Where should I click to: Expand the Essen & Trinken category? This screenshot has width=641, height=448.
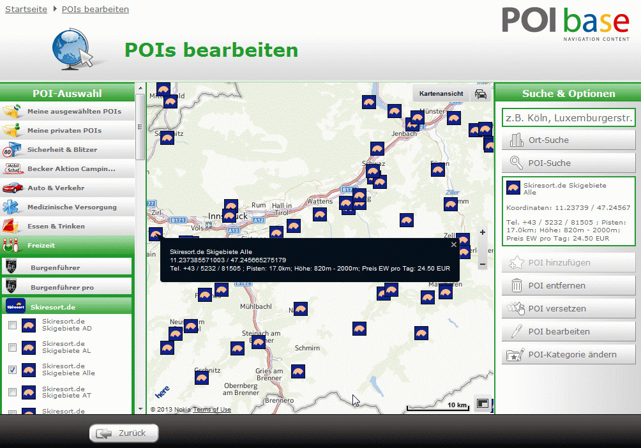click(x=67, y=226)
